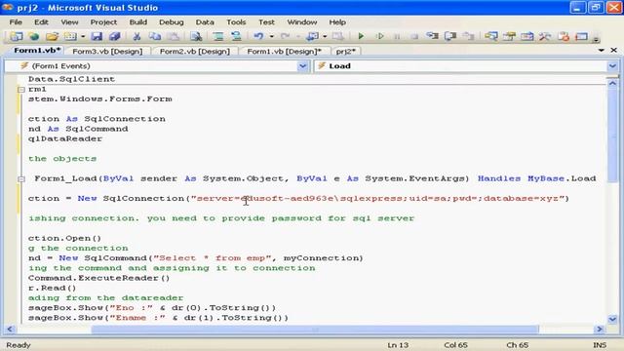Open the Object Browser toolbar icon
Image resolution: width=624 pixels, height=351 pixels.
pos(526,37)
